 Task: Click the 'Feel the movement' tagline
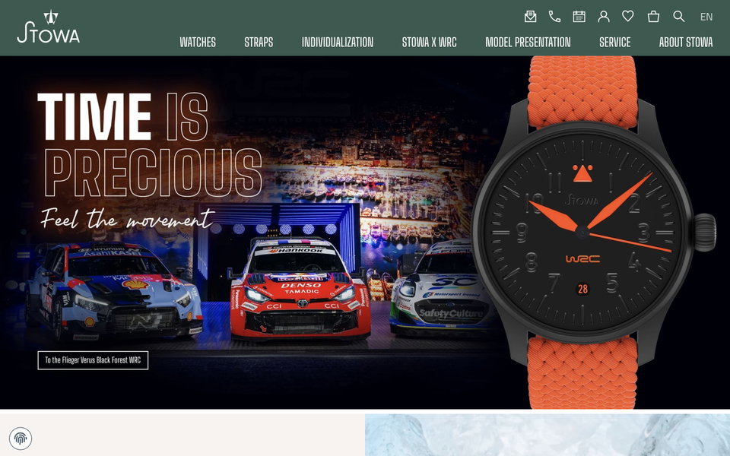tap(127, 218)
